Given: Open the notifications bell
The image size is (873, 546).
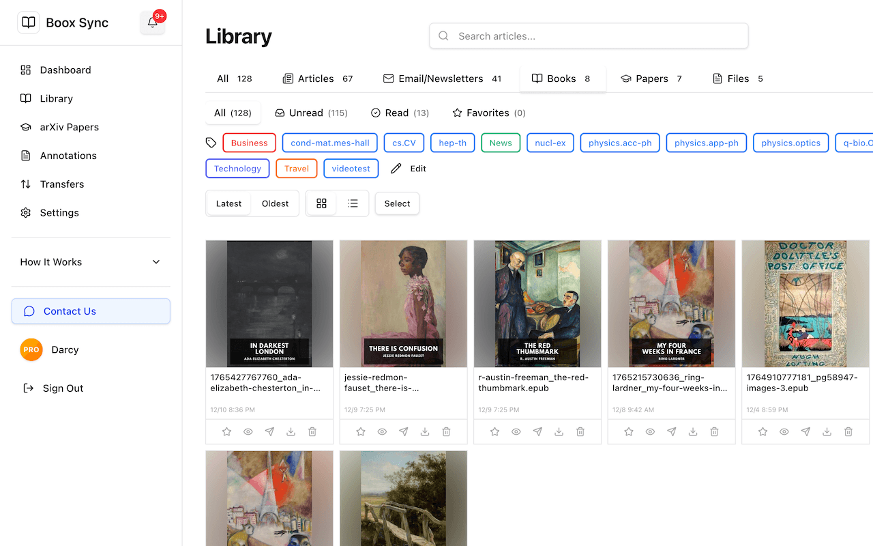Looking at the screenshot, I should click(x=152, y=22).
